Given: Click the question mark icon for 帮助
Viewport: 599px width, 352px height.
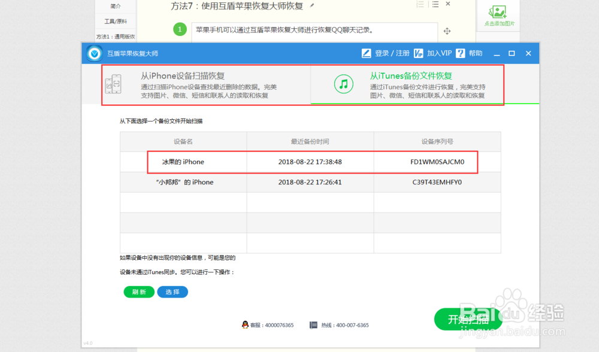Looking at the screenshot, I should pos(459,53).
